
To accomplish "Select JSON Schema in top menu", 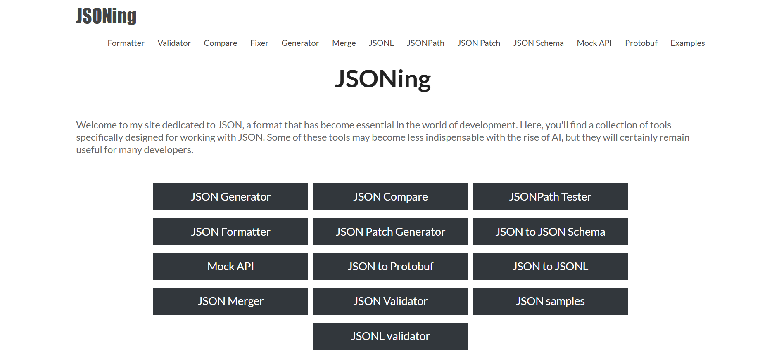I will 538,43.
